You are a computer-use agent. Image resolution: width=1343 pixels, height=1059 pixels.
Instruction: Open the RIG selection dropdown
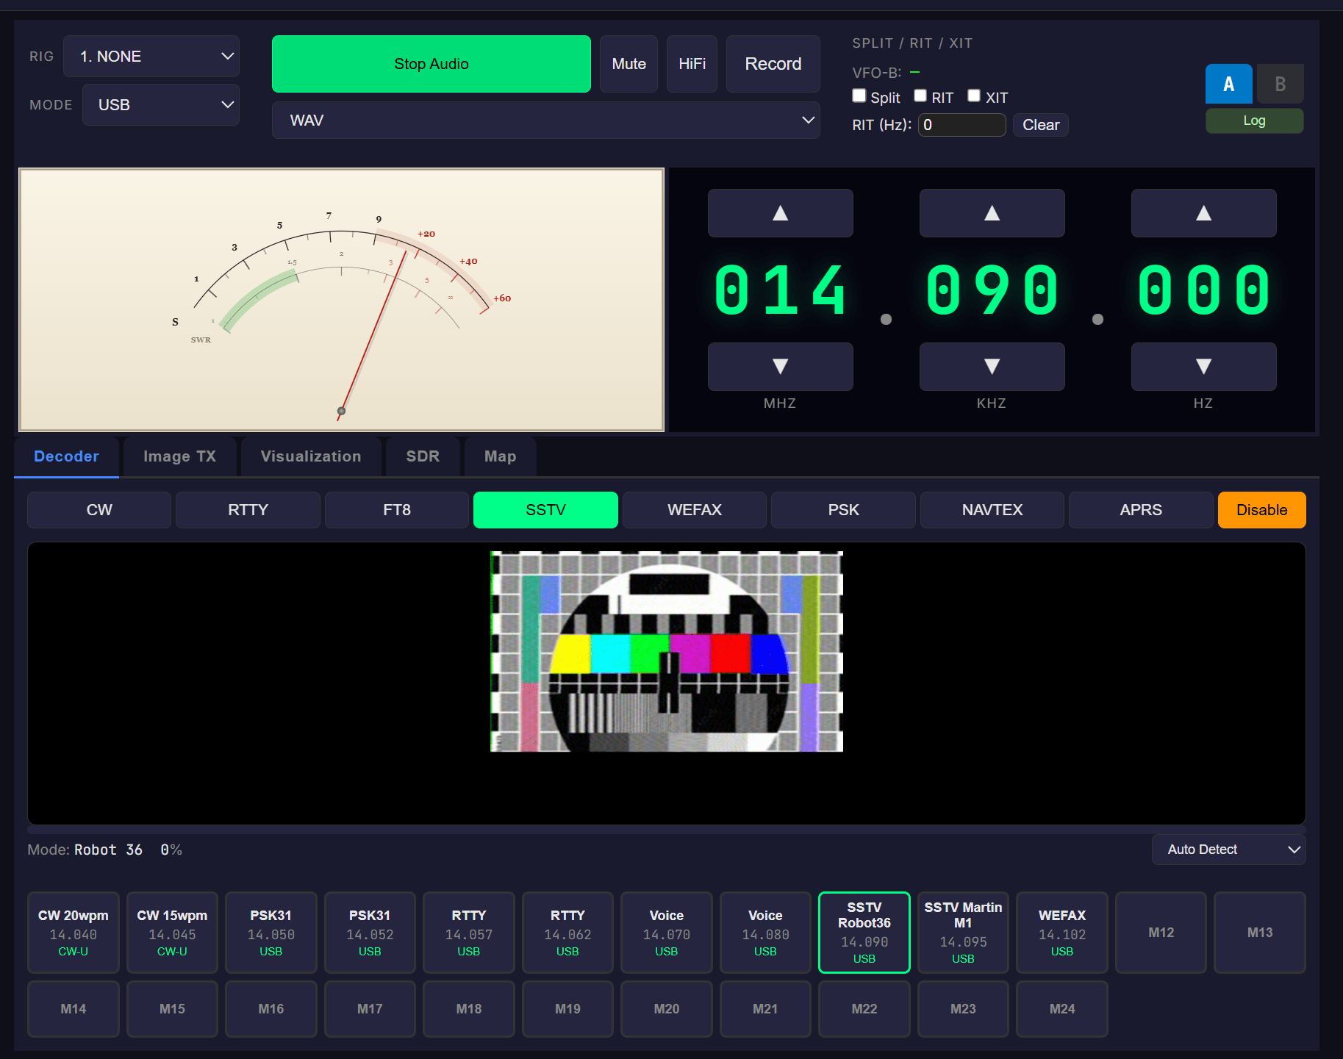coord(151,57)
